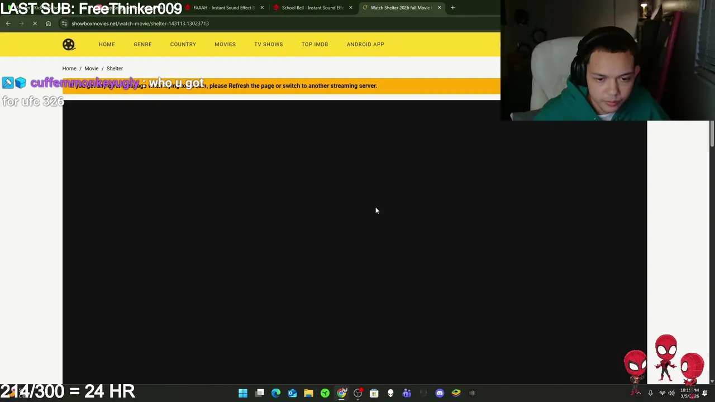Image resolution: width=715 pixels, height=402 pixels.
Task: Click the Shelter breadcrumb link
Action: pos(115,69)
